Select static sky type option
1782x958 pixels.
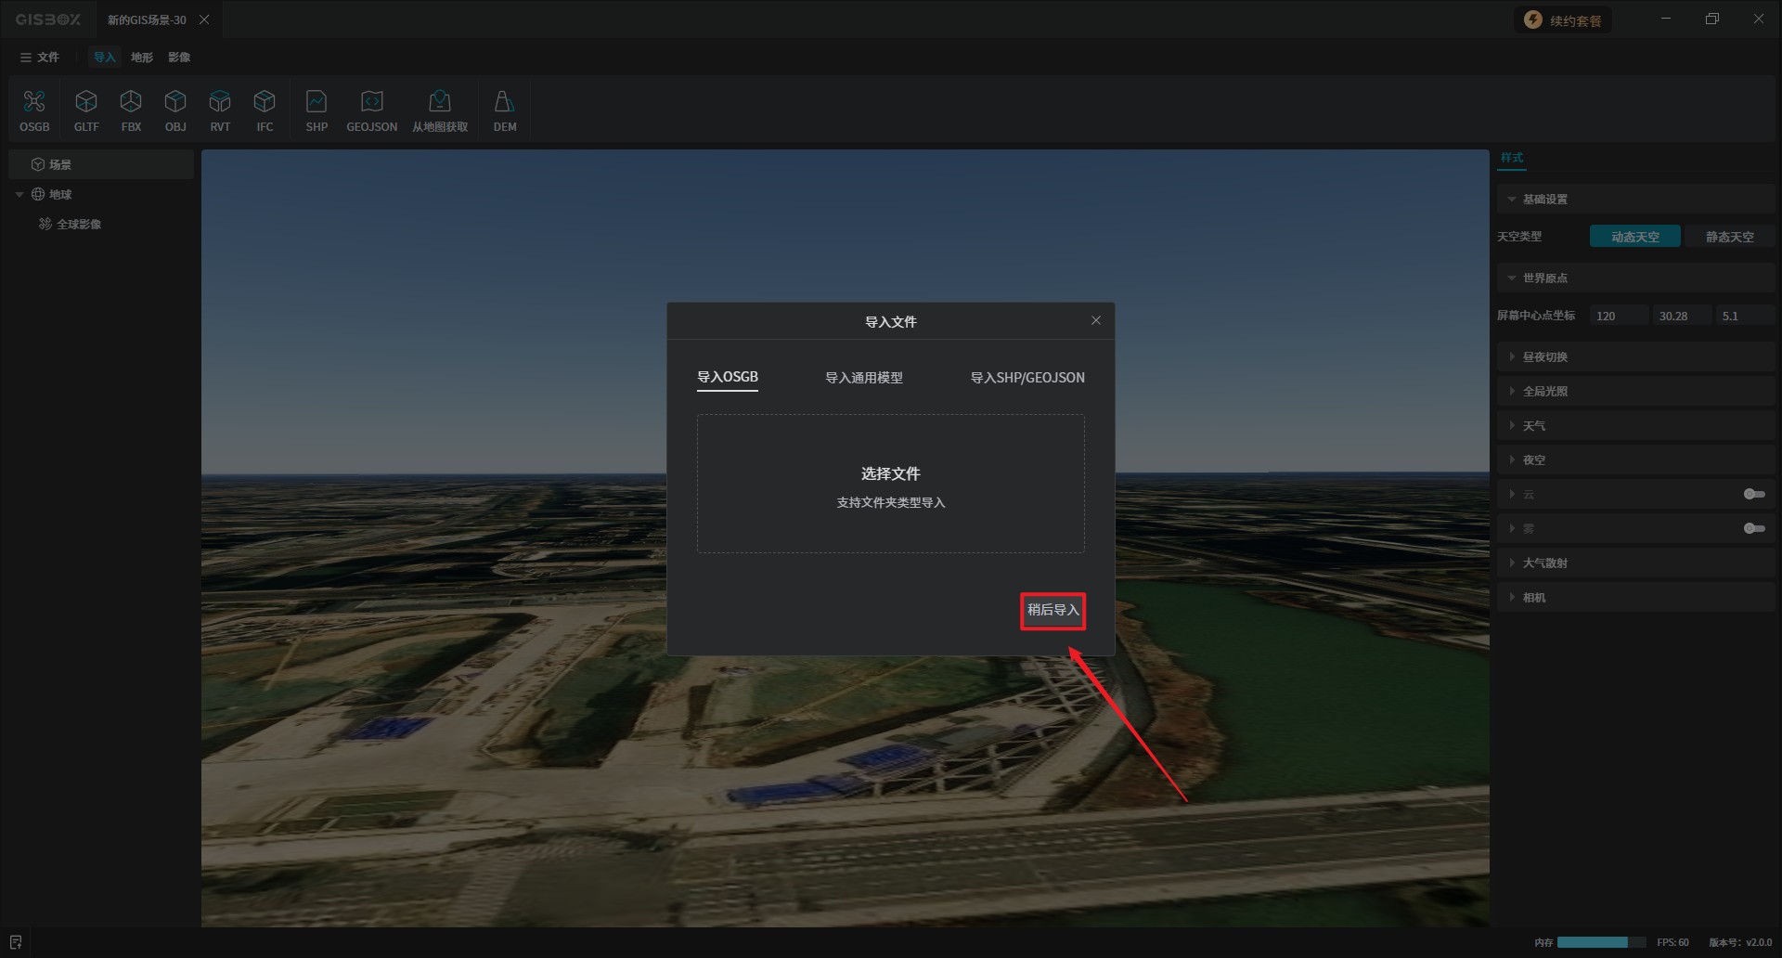(x=1729, y=237)
